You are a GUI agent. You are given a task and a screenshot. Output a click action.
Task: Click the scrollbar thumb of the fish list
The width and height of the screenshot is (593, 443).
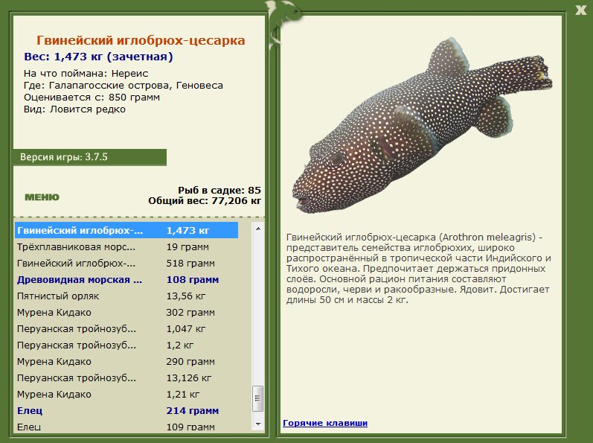pyautogui.click(x=258, y=398)
